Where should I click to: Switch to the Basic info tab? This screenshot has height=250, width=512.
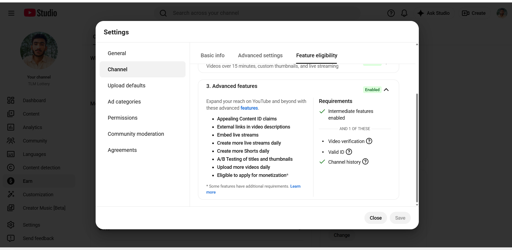click(x=213, y=55)
